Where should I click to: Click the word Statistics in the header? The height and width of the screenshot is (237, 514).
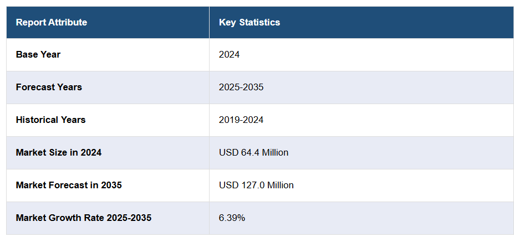[x=259, y=23]
